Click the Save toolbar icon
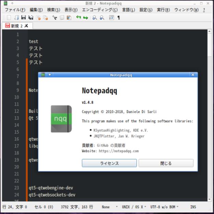The height and width of the screenshot is (214, 214). 24,17
